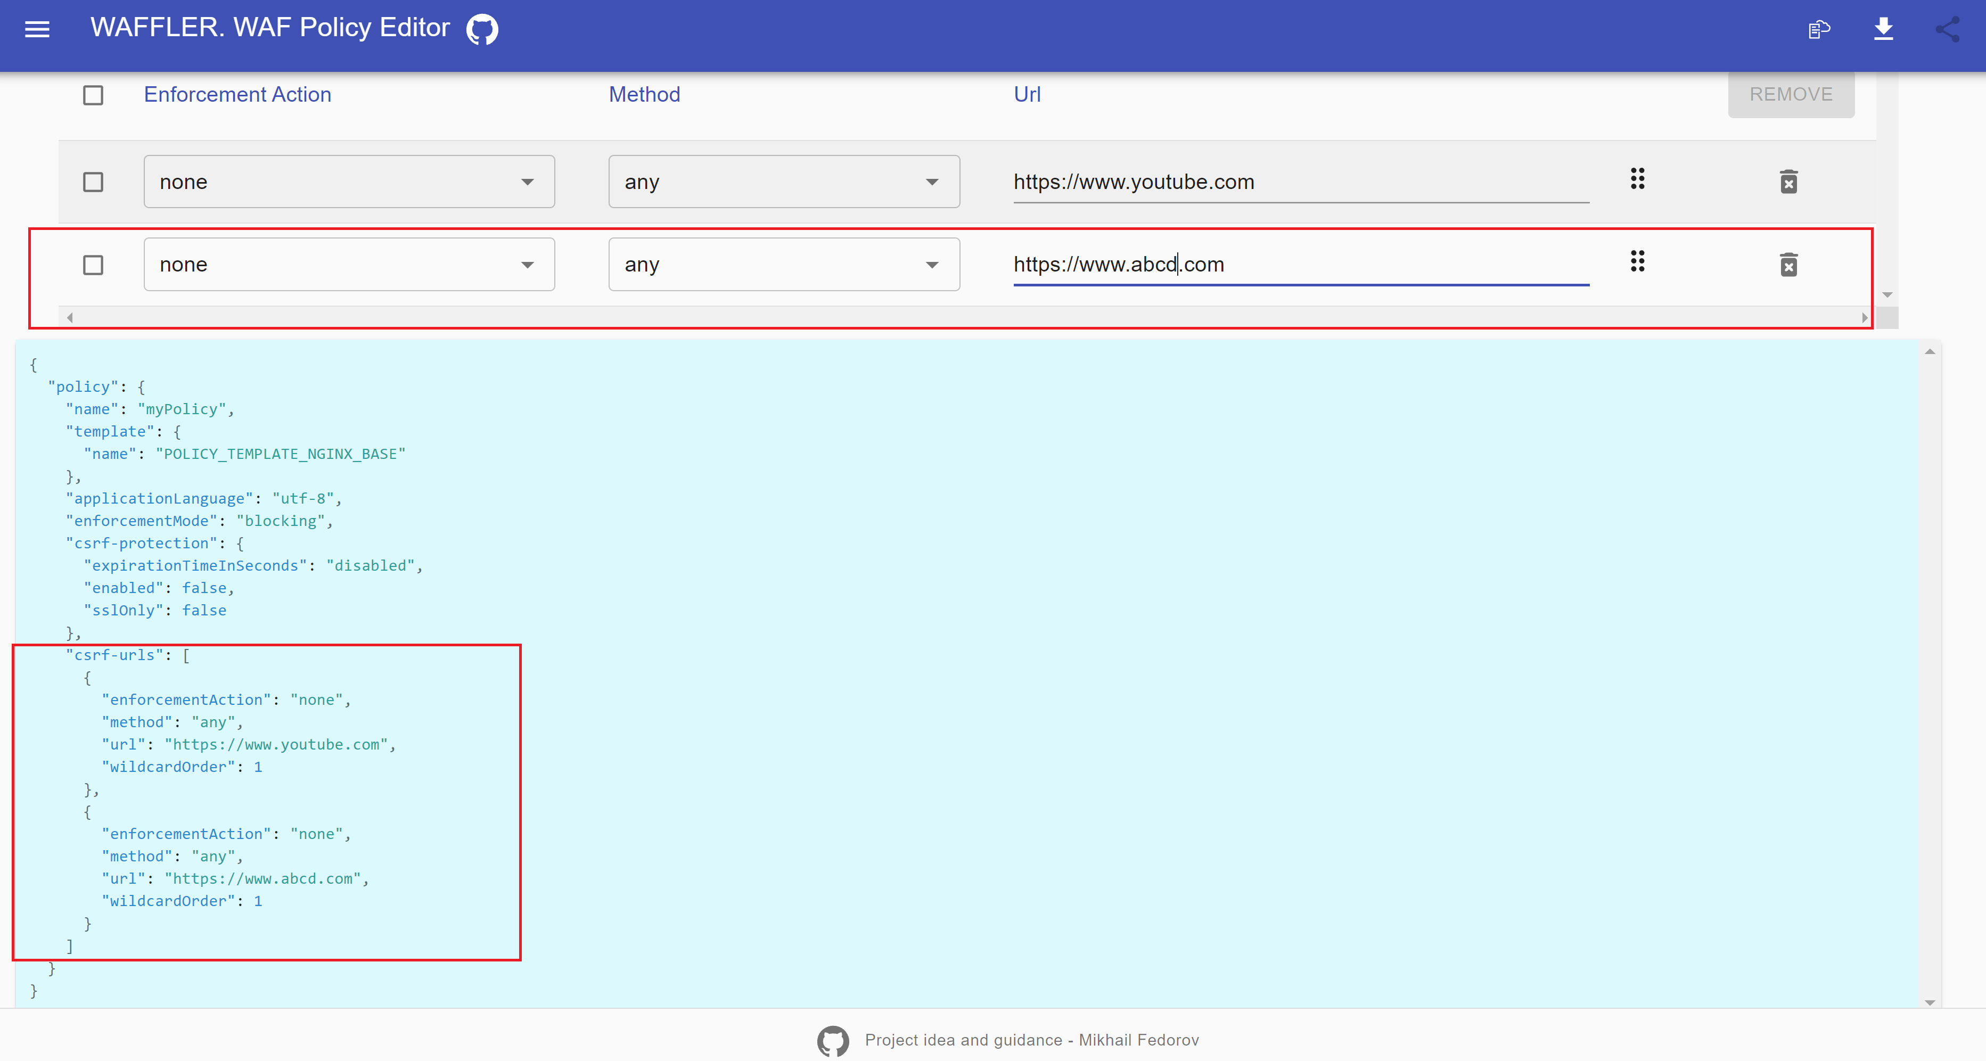The height and width of the screenshot is (1061, 1986).
Task: Download the WAF policy file
Action: pos(1884,29)
